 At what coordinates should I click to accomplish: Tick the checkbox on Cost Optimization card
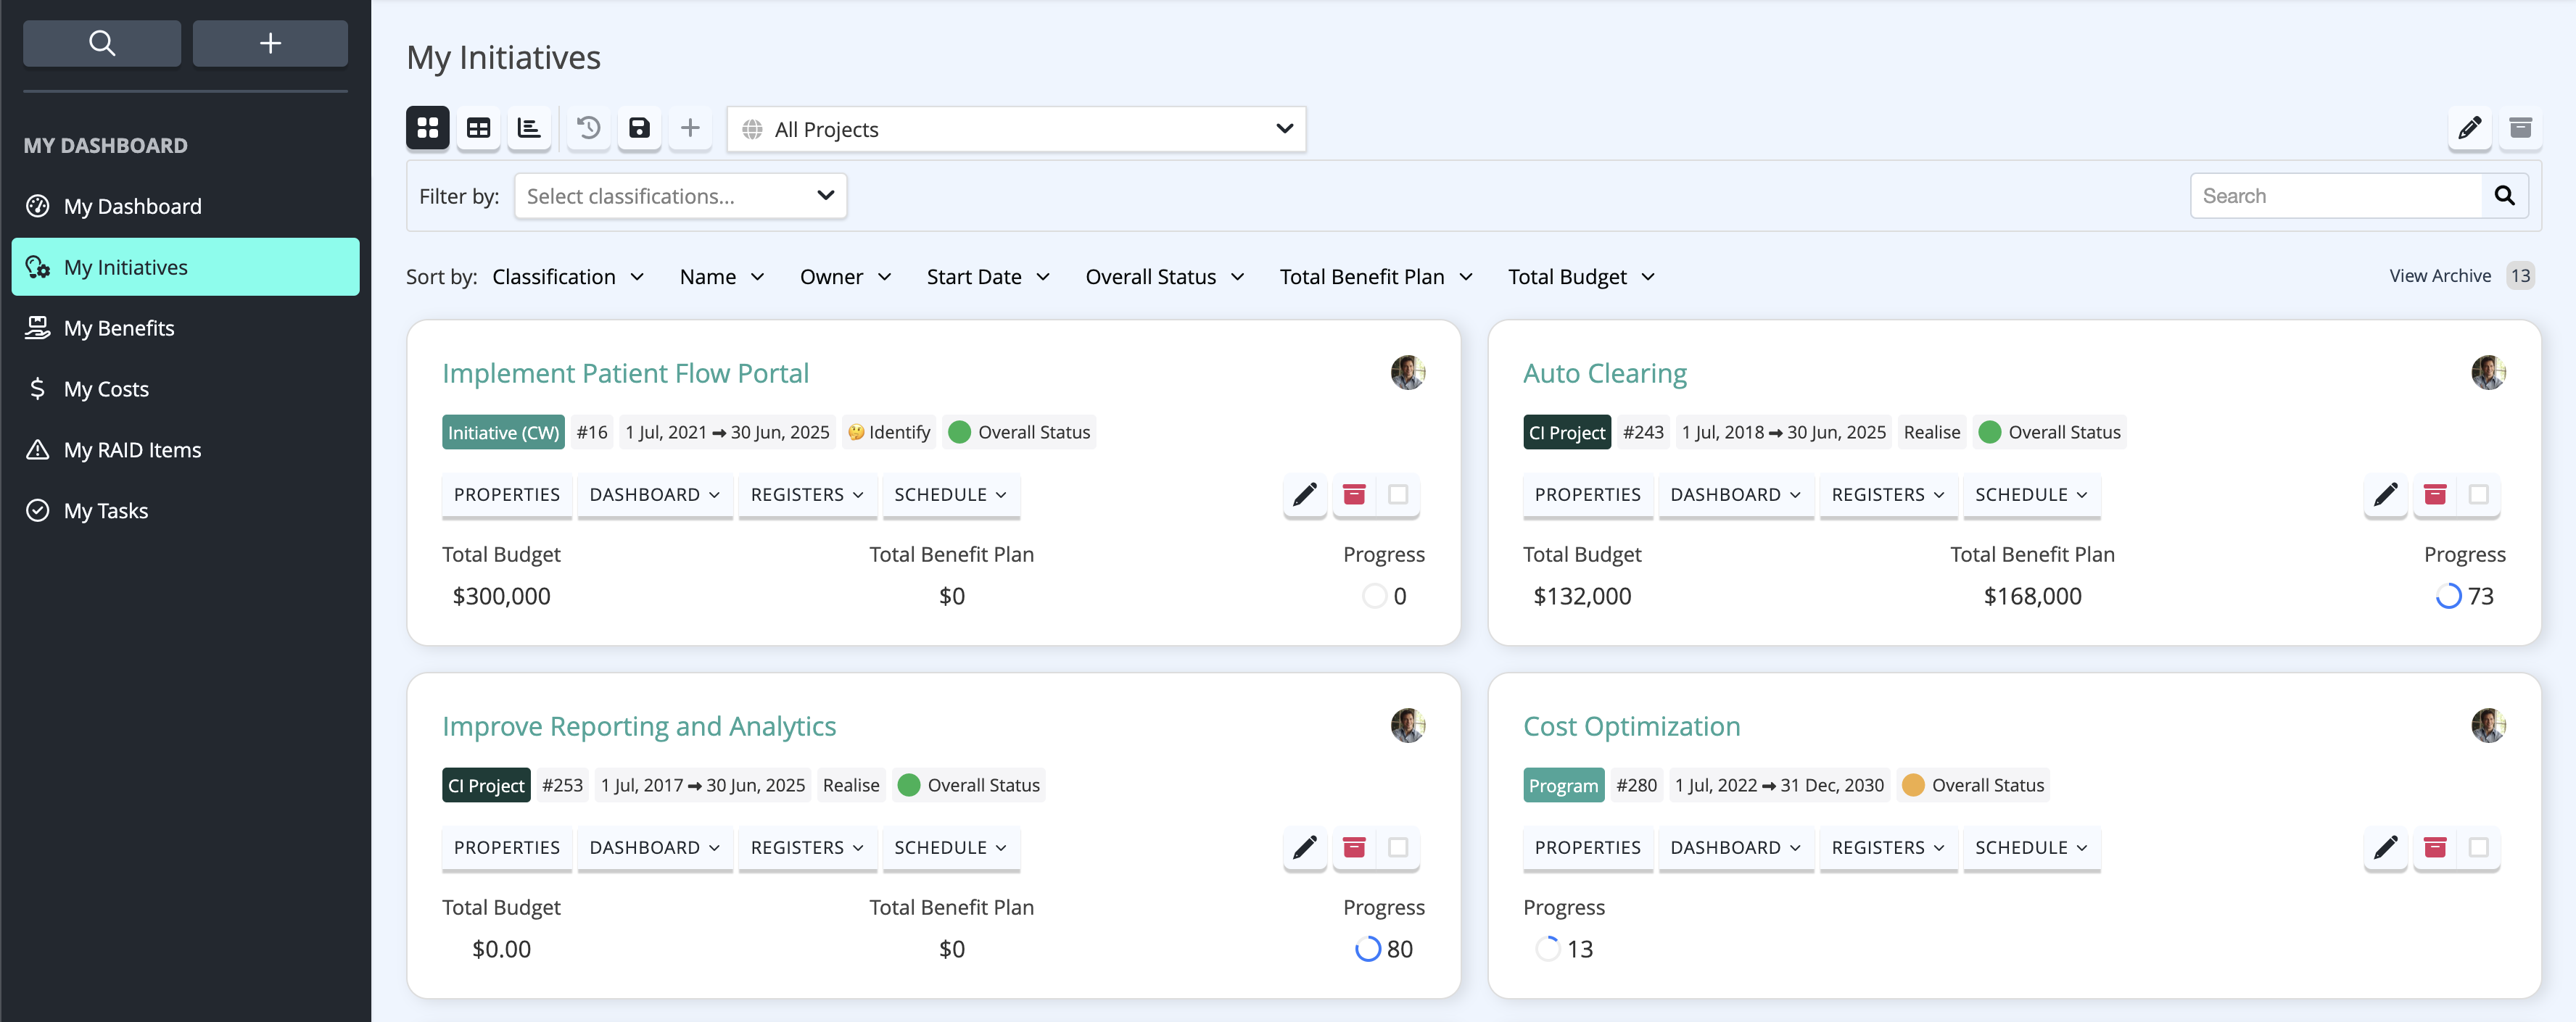click(2478, 847)
